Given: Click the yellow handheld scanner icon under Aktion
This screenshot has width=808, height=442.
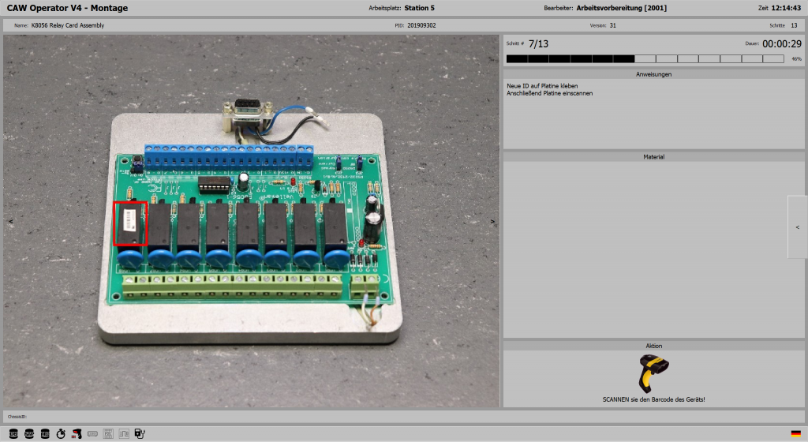Looking at the screenshot, I should click(653, 373).
